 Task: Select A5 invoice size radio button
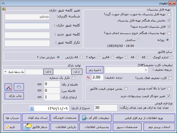coord(148,57)
